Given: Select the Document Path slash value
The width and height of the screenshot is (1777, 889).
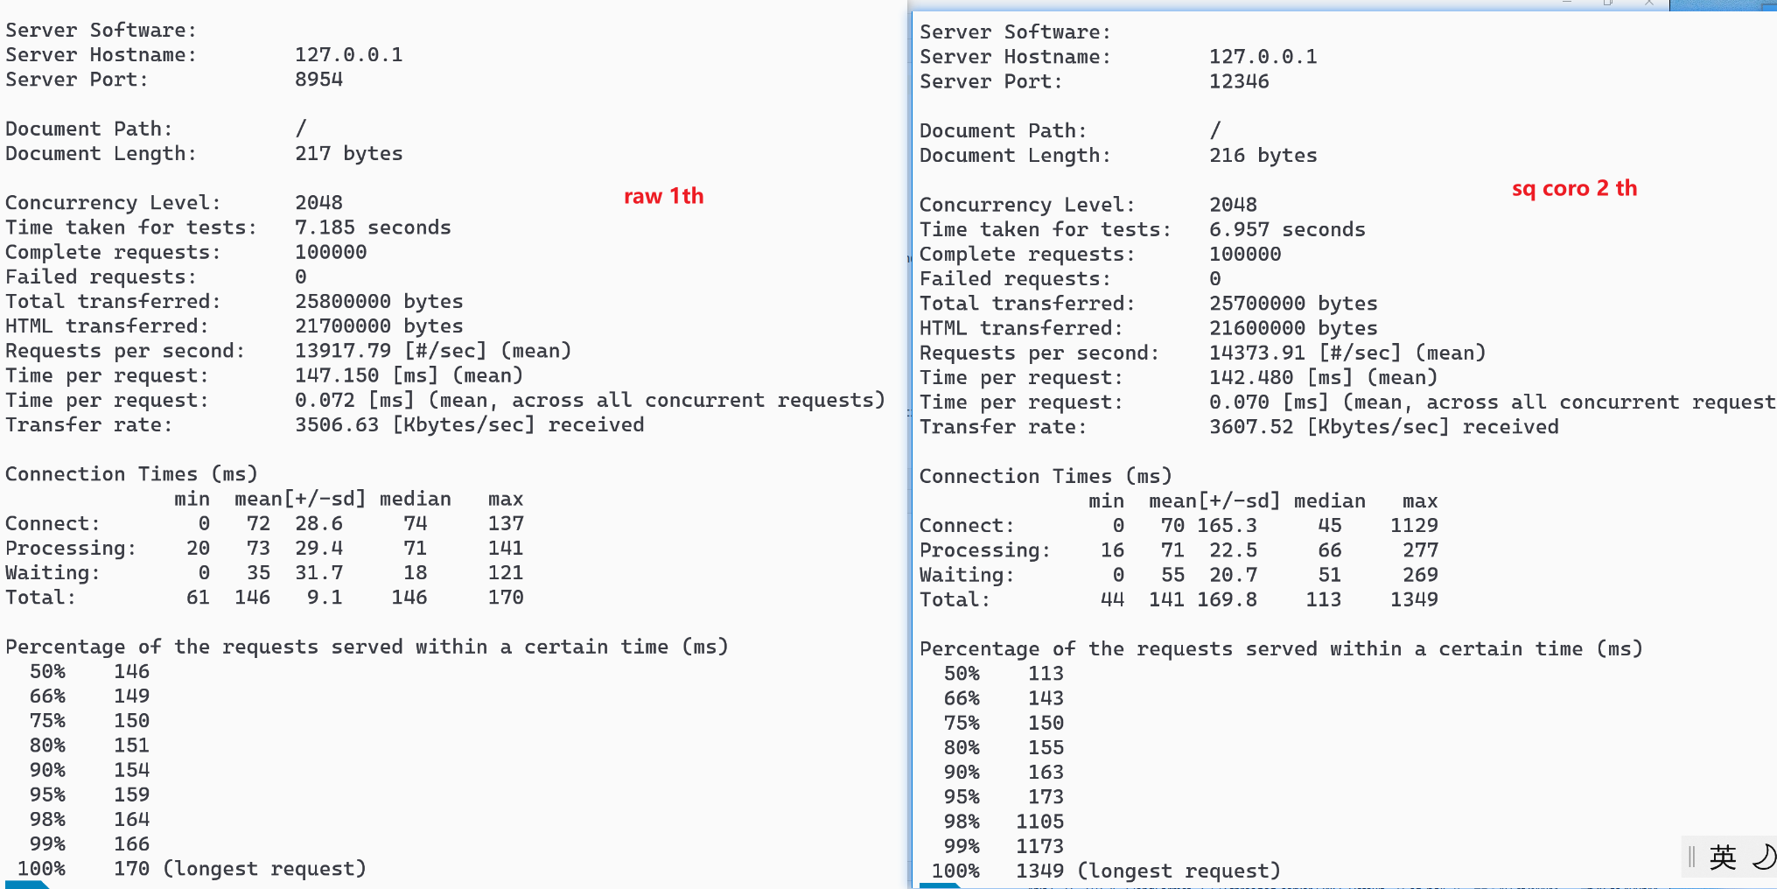Looking at the screenshot, I should point(299,128).
